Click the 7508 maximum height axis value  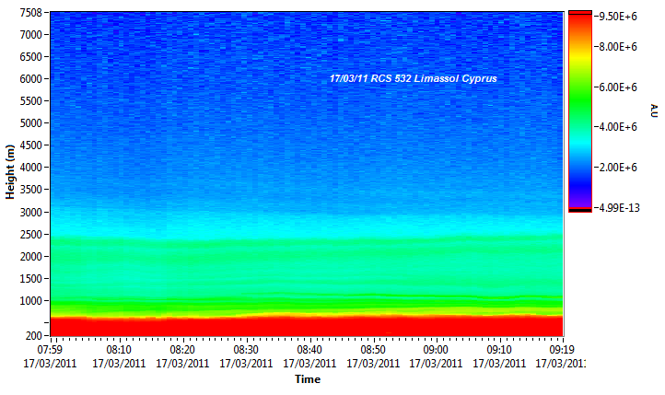[32, 13]
